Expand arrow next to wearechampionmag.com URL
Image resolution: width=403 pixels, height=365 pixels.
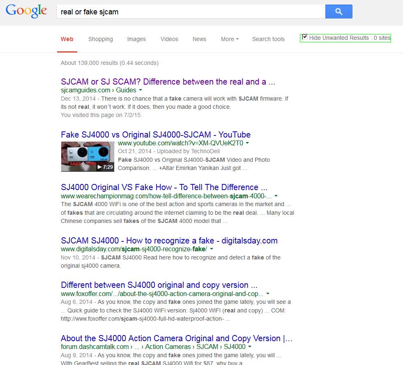point(276,196)
